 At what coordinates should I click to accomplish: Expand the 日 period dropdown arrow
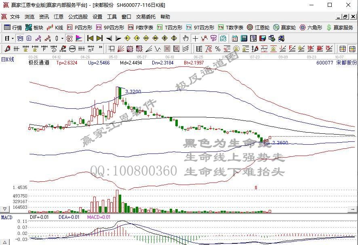pos(13,38)
